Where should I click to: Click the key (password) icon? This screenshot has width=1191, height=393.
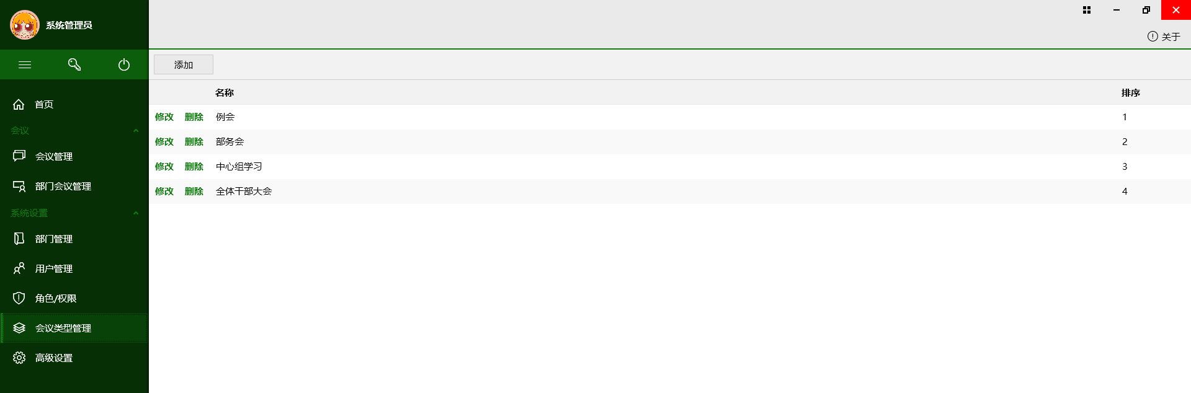(74, 64)
